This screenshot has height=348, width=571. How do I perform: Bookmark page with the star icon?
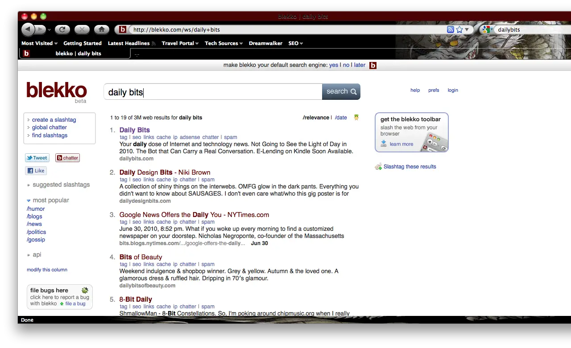pyautogui.click(x=459, y=29)
